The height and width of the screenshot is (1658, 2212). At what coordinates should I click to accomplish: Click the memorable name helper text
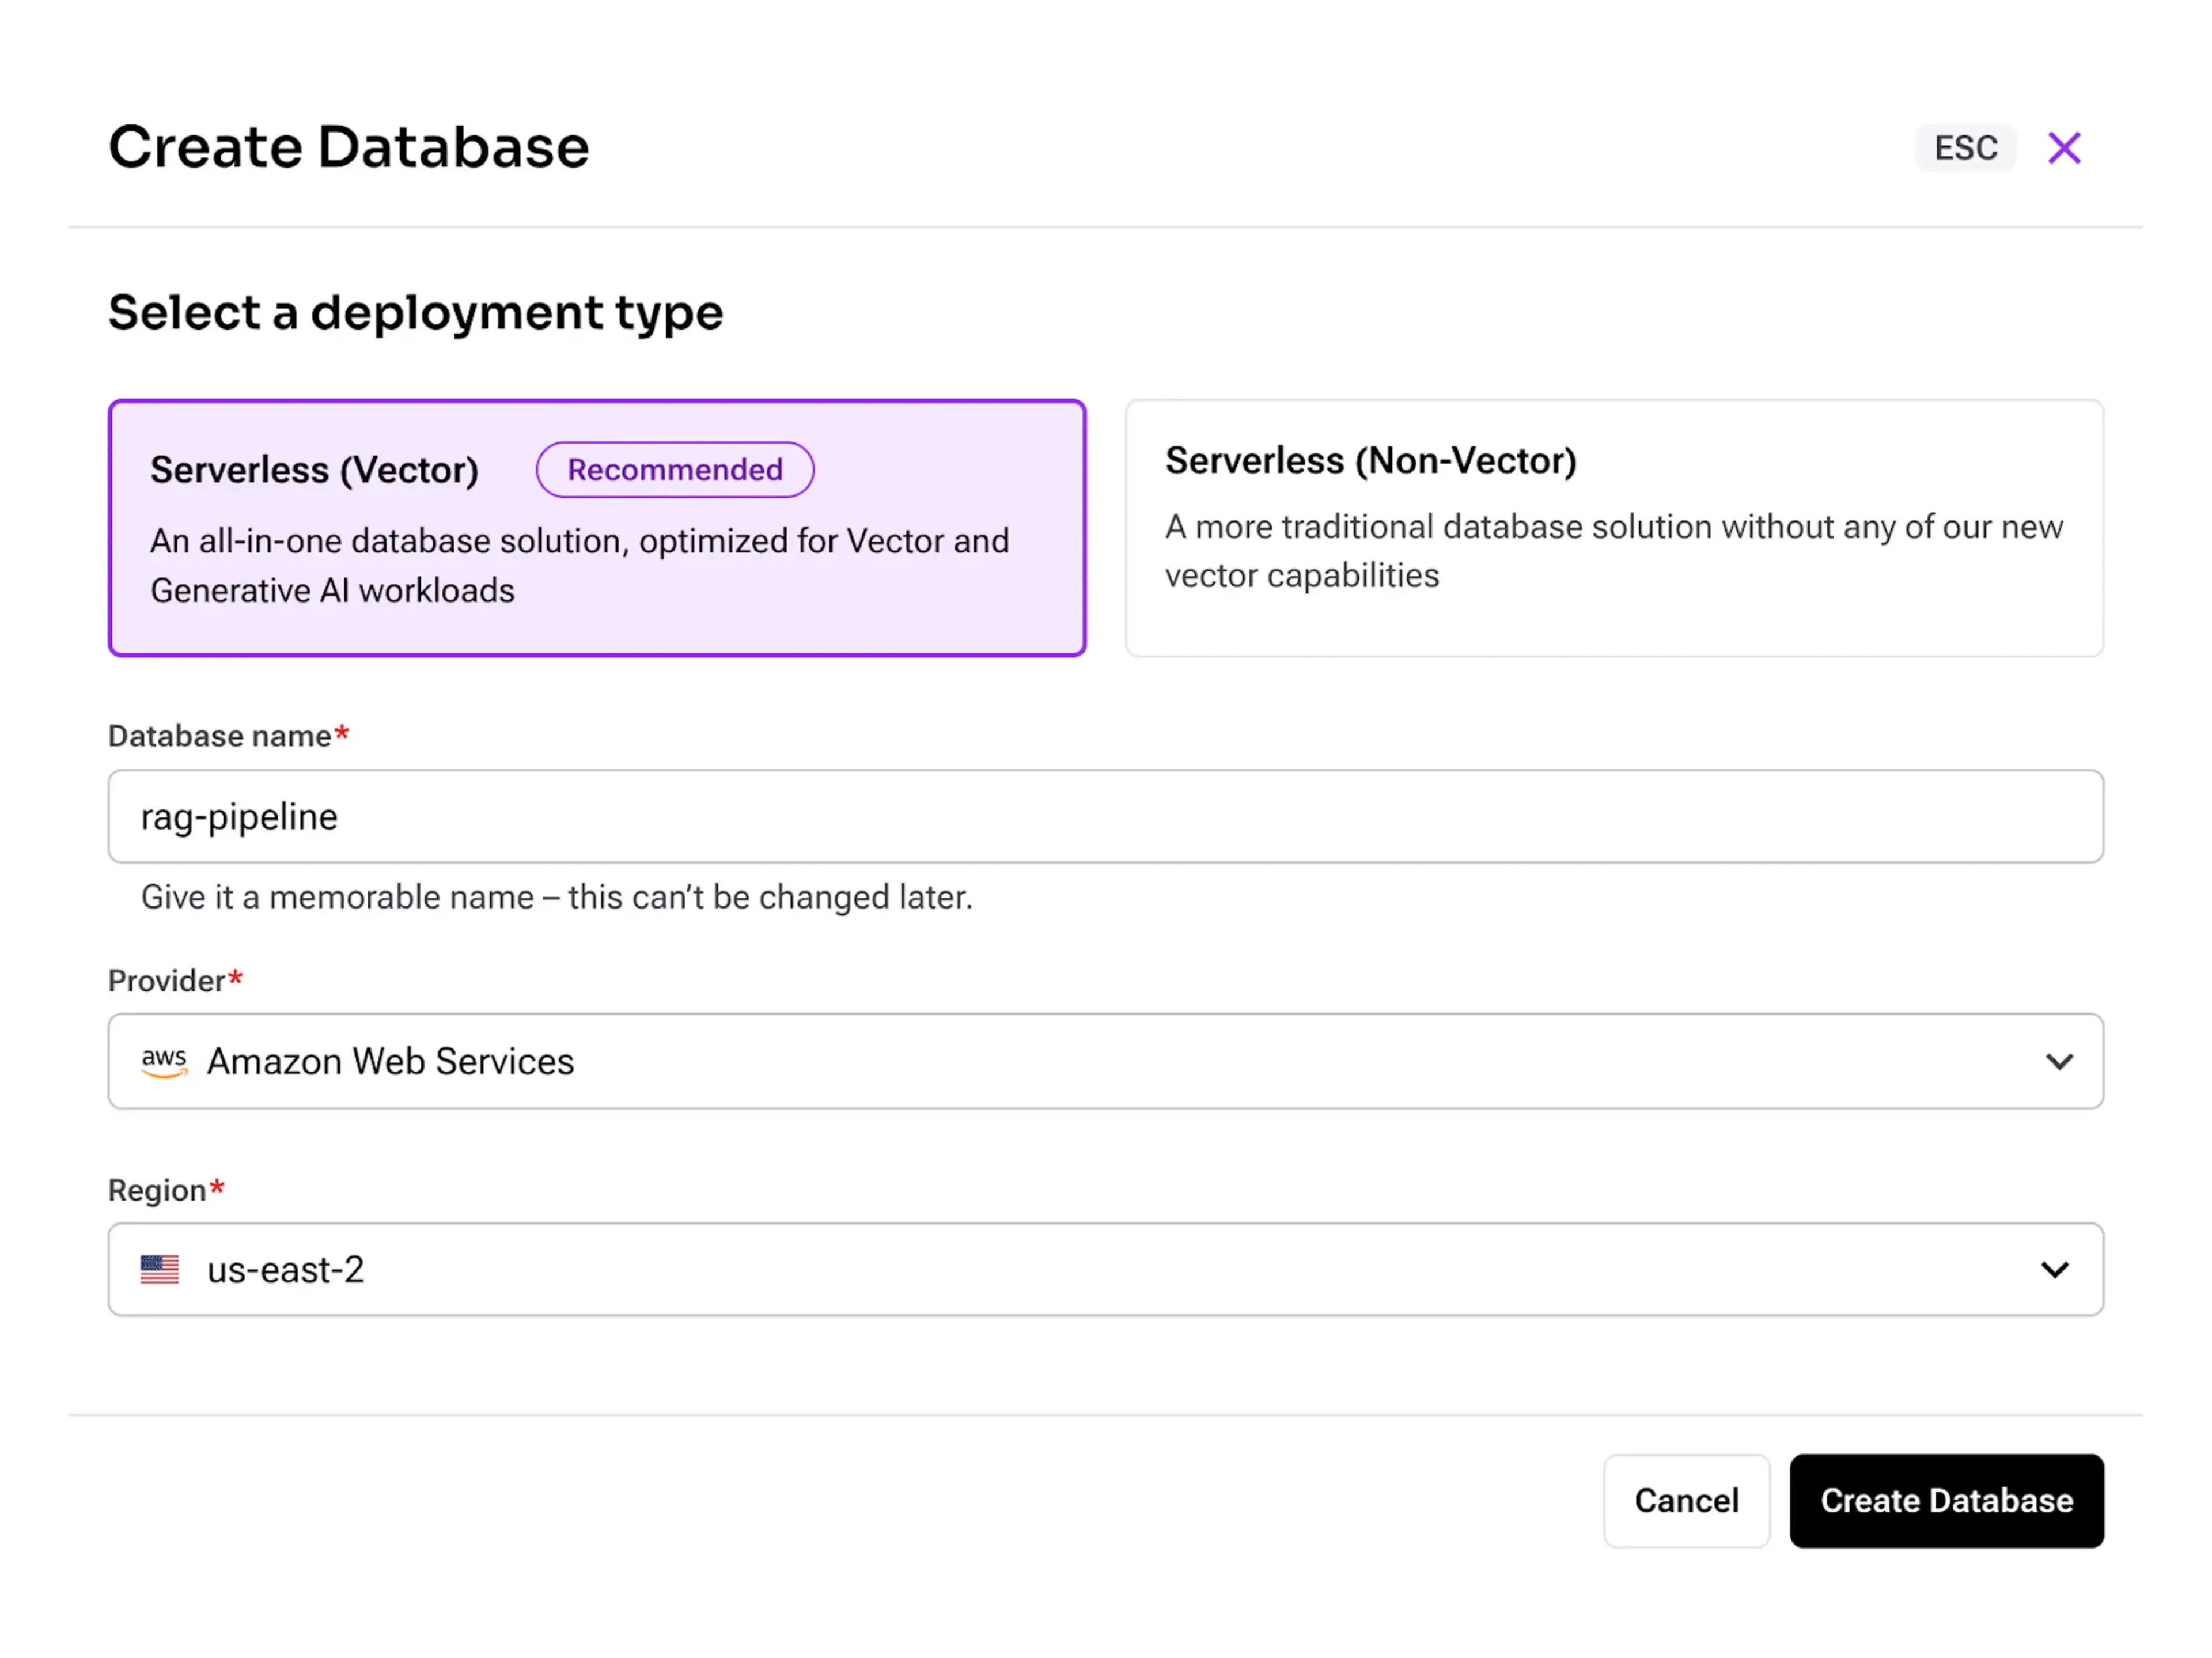[x=556, y=897]
